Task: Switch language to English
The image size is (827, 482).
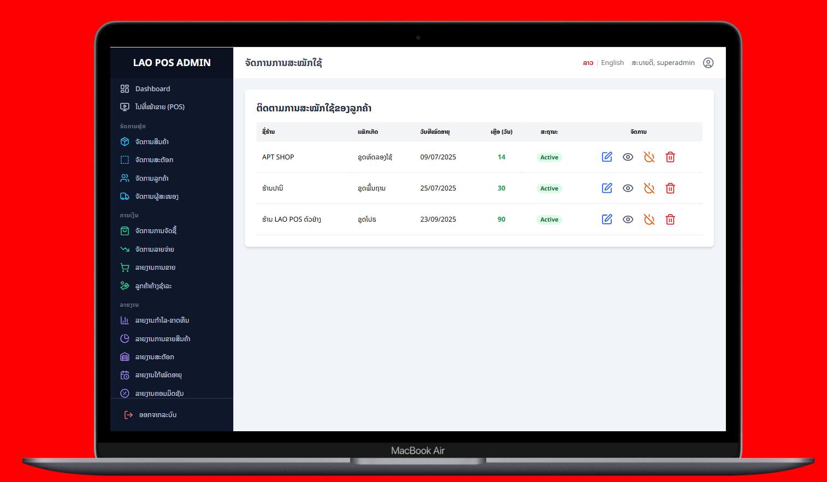Action: pyautogui.click(x=612, y=63)
